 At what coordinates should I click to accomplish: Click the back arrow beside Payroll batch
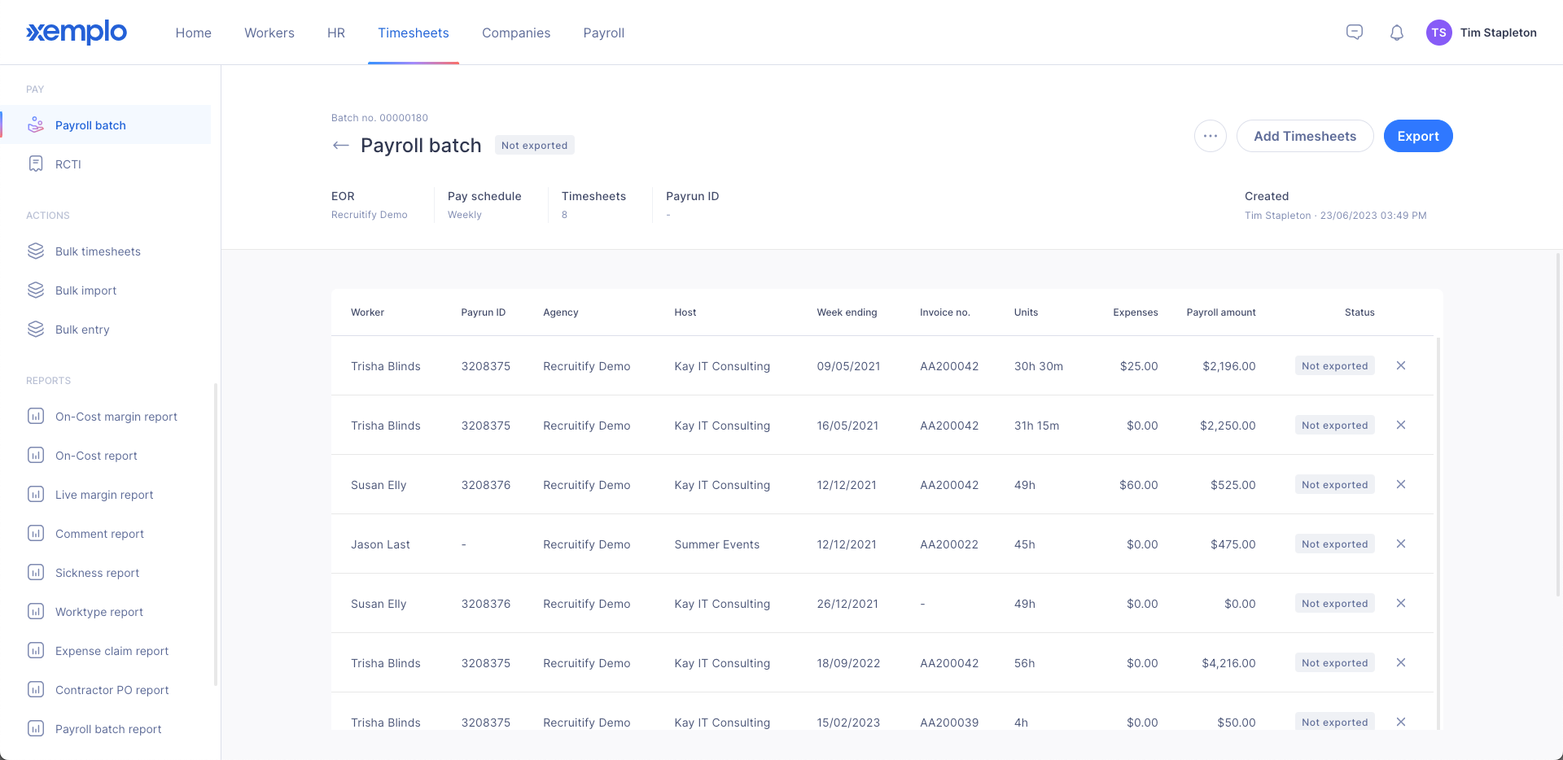click(x=341, y=146)
